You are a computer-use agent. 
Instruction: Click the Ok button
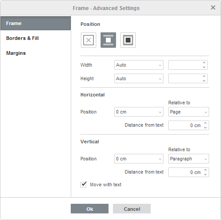point(90,209)
